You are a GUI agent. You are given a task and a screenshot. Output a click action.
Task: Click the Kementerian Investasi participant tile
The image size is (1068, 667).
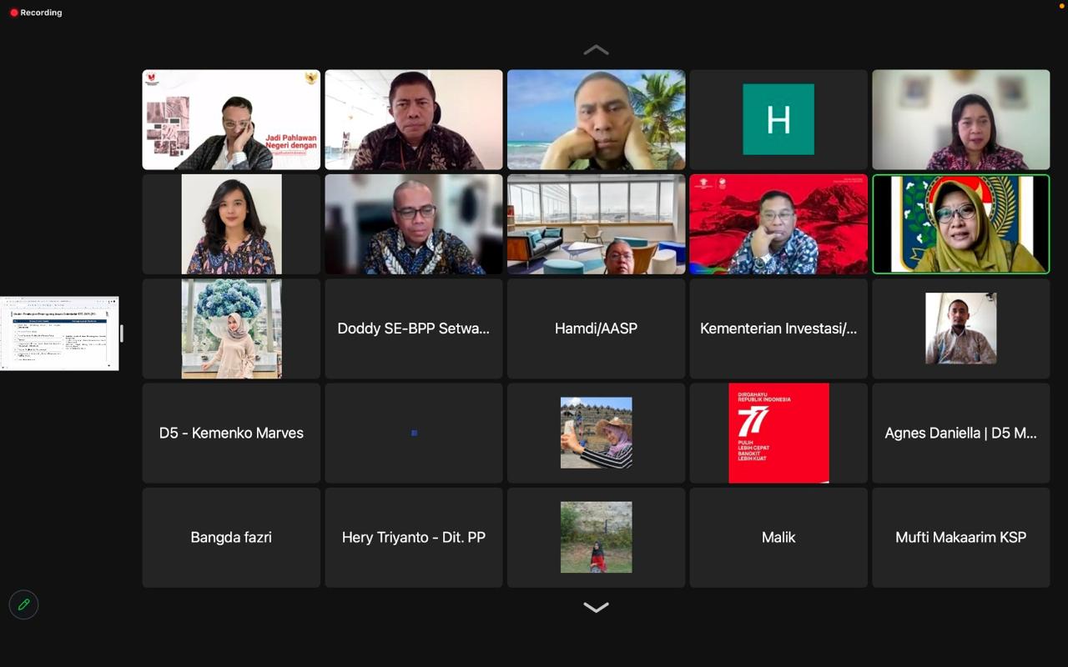tap(778, 328)
